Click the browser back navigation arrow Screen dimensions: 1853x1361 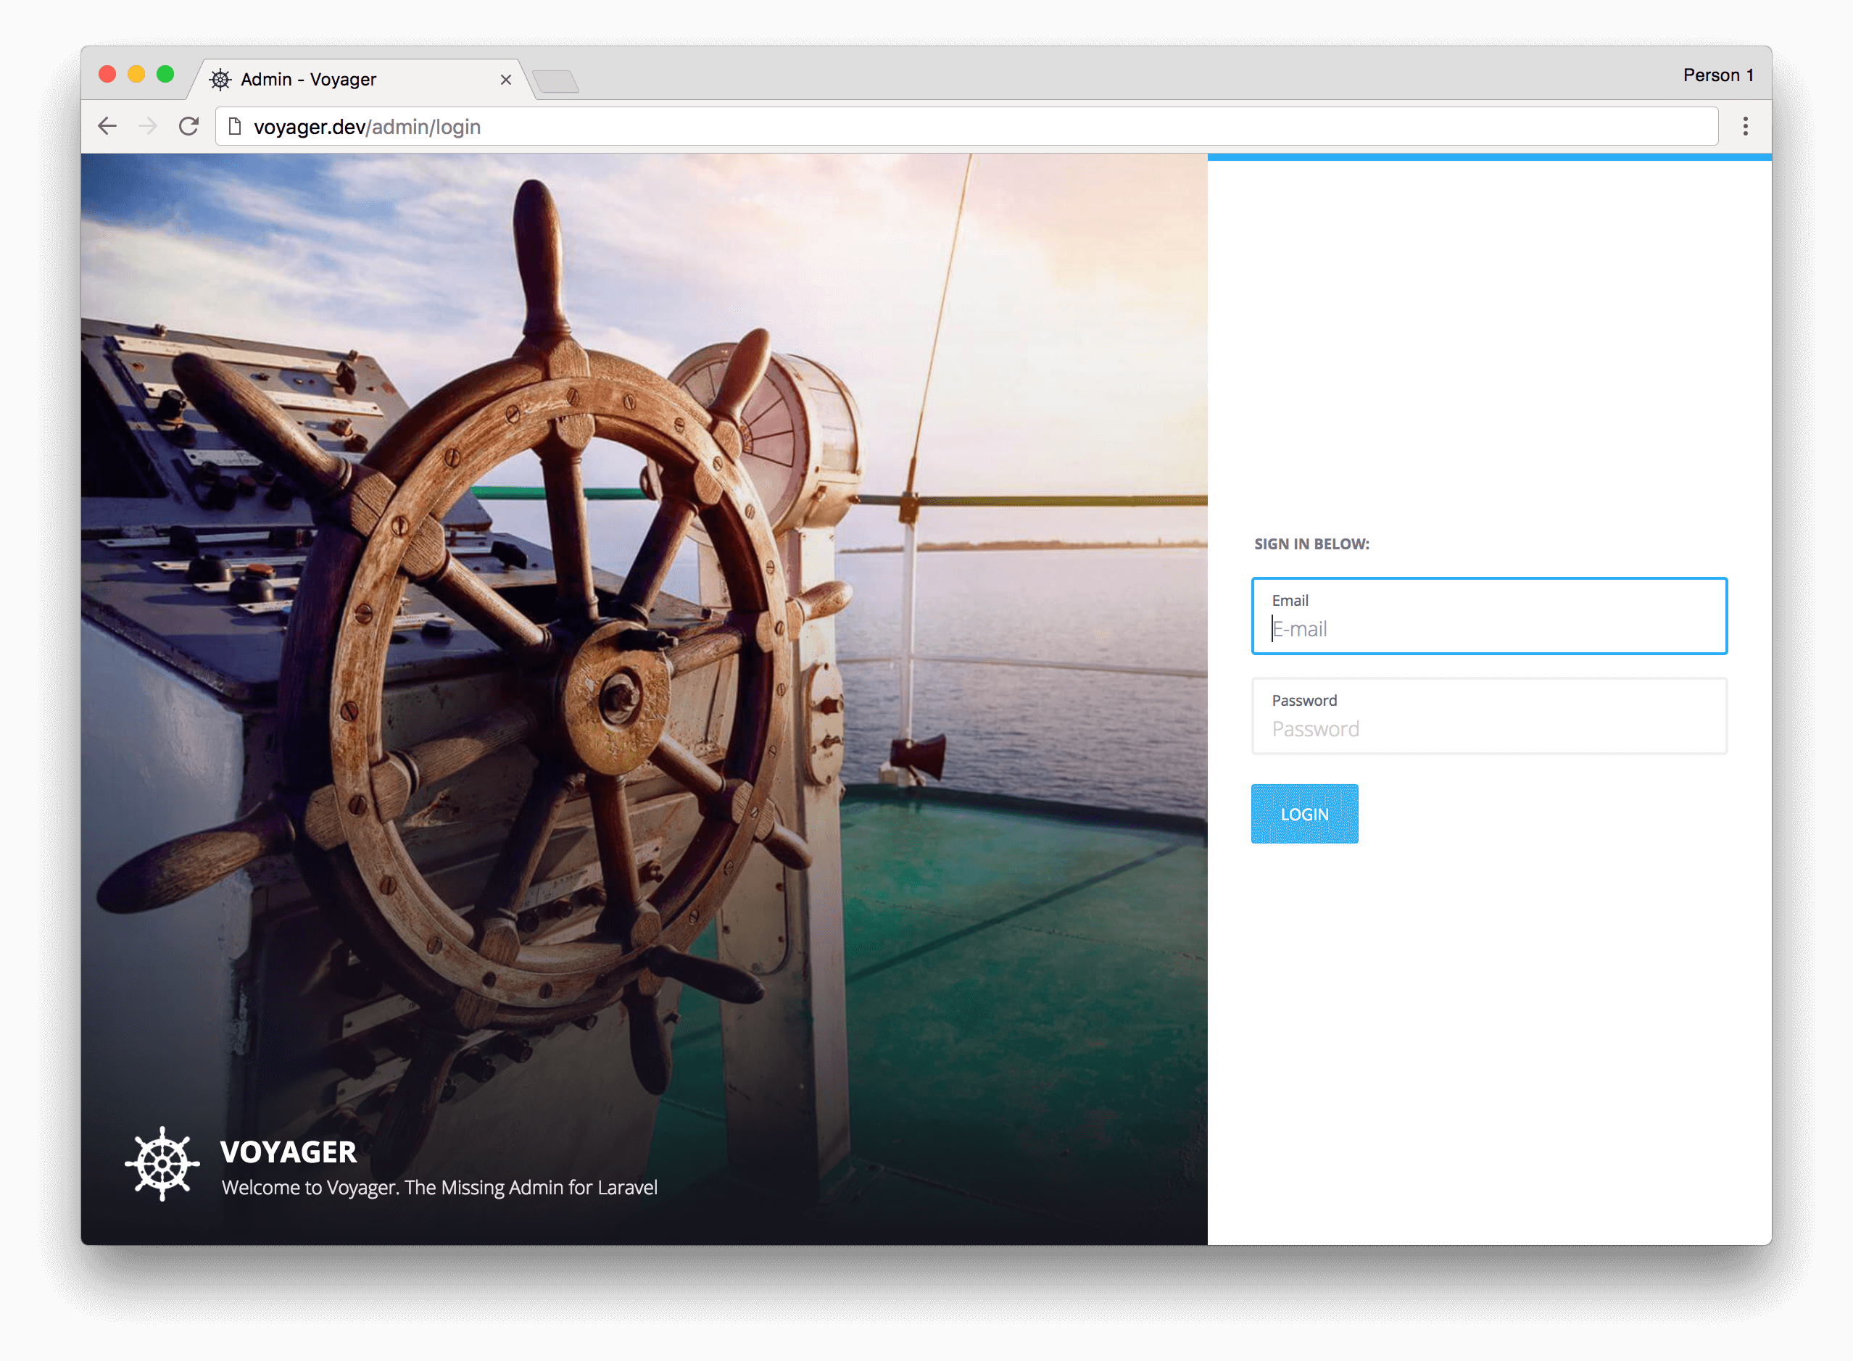(107, 126)
